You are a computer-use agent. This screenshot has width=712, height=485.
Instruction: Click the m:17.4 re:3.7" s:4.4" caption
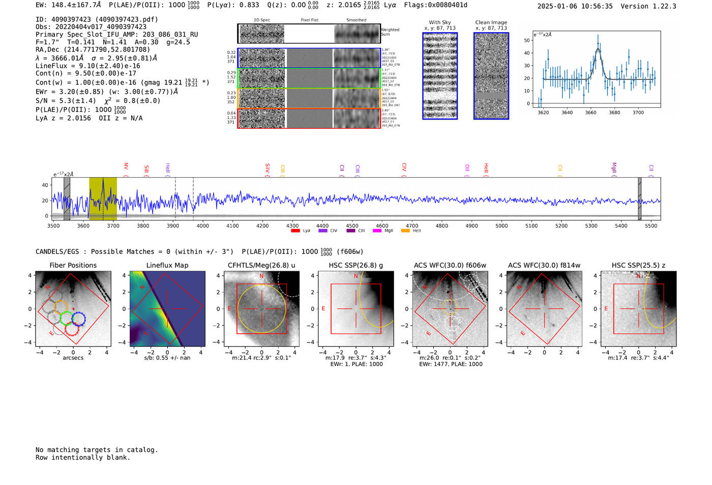[x=639, y=358]
